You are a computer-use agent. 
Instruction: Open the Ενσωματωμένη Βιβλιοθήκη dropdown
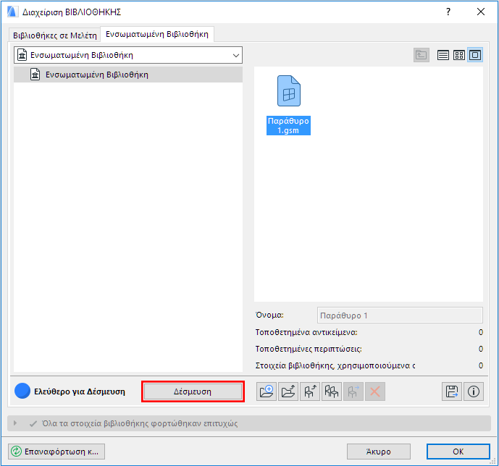click(128, 55)
